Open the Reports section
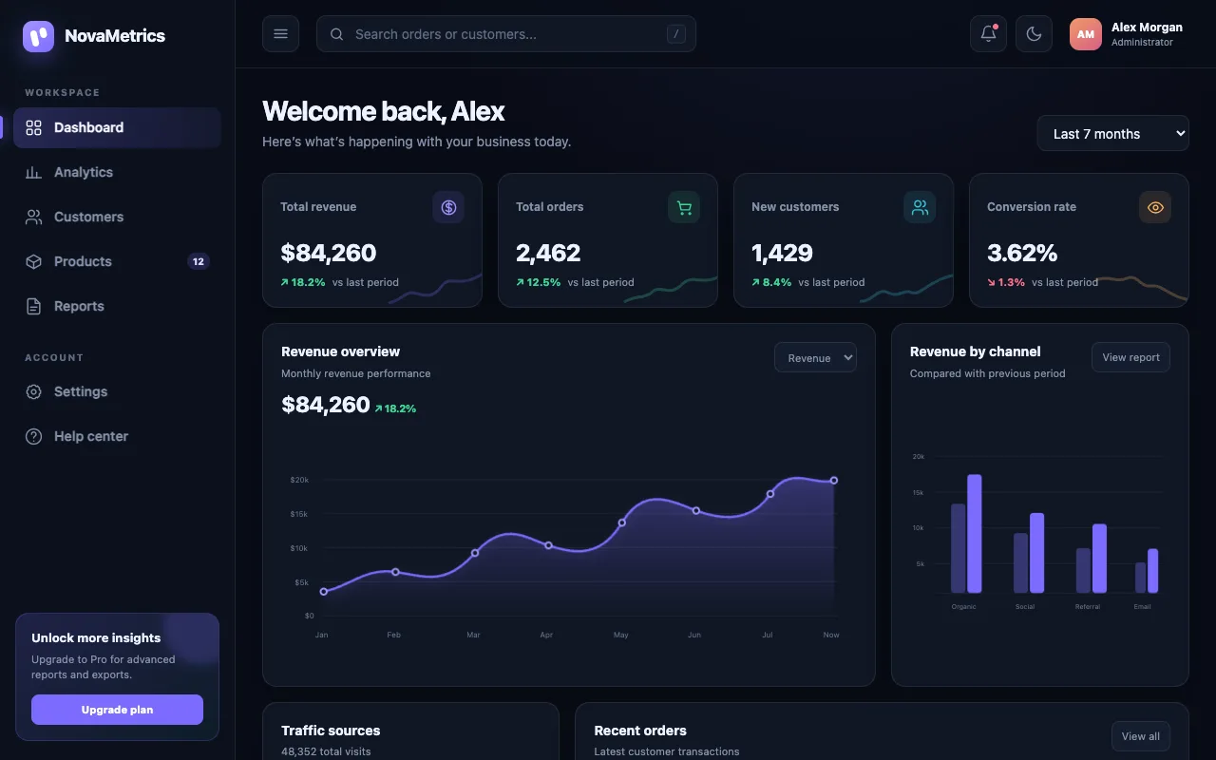The image size is (1216, 760). [117, 306]
